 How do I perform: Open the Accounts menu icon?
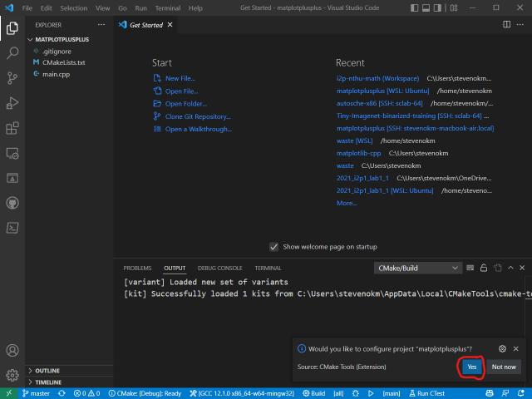click(12, 350)
